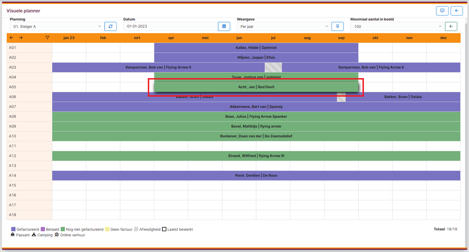The image size is (469, 252).
Task: Open booking Akkermans, Bart van | Speedy
Action: [x=256, y=107]
